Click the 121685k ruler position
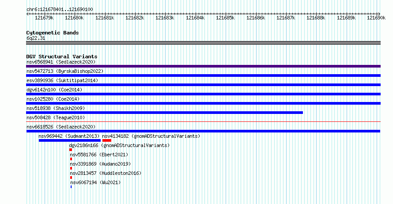393x204 pixels. coord(225,18)
